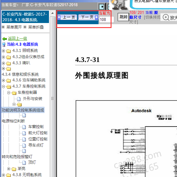Click the page number field showing 108
177x177 pixels.
click(106, 20)
